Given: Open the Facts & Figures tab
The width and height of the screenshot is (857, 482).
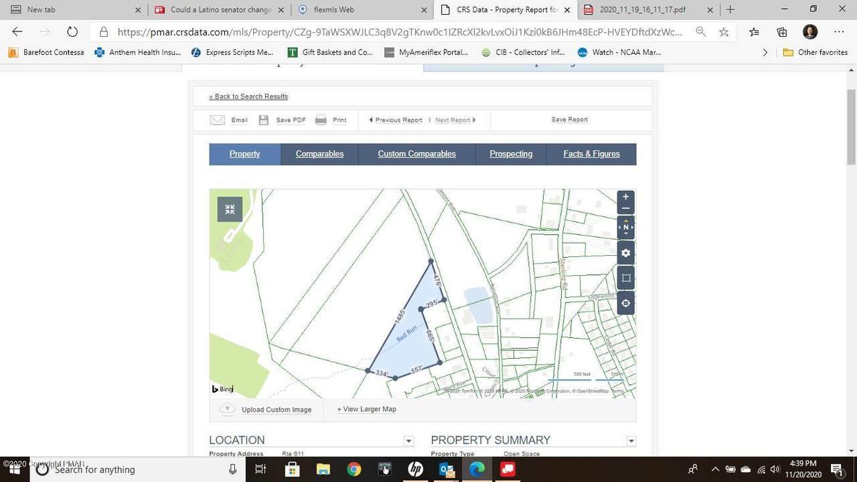Looking at the screenshot, I should click(591, 154).
